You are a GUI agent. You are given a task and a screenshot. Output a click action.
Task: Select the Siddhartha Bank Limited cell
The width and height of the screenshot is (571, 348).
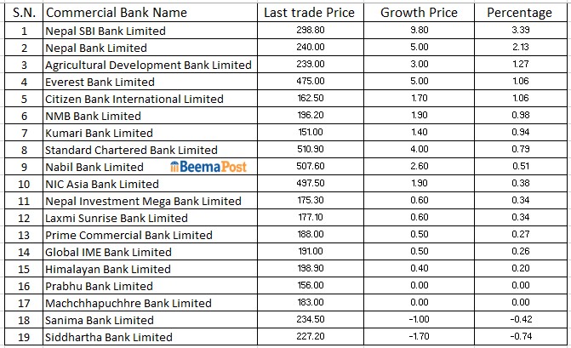tap(109, 337)
